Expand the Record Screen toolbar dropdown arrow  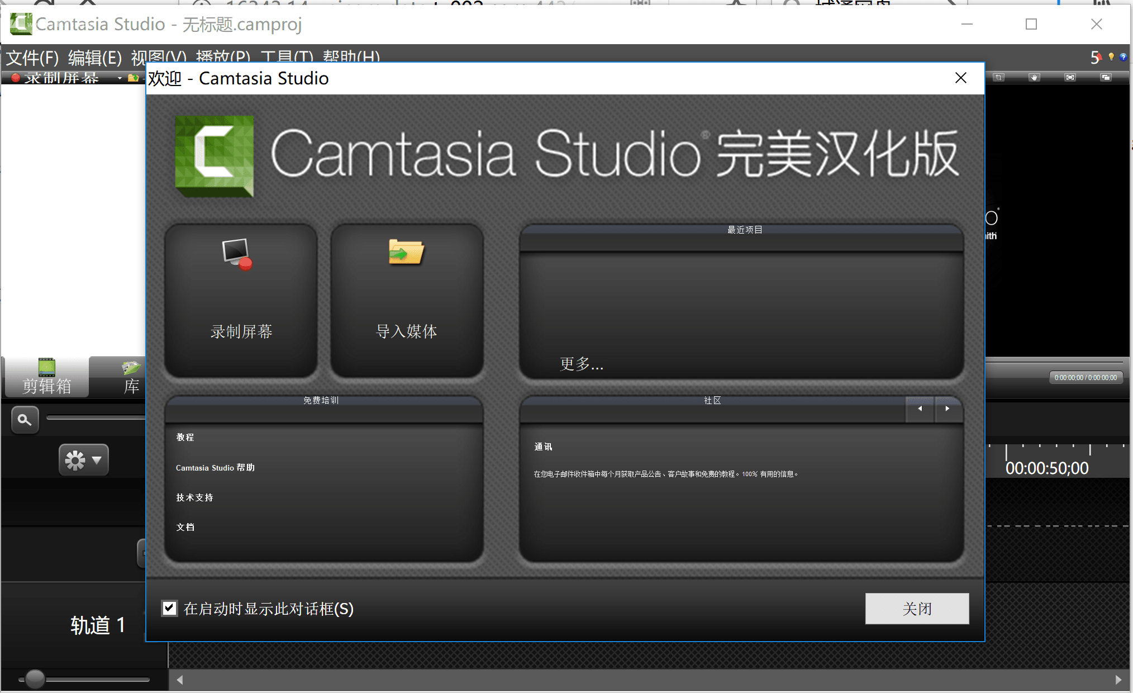[x=120, y=78]
